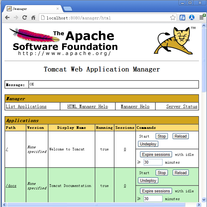Click sessions count for Welcome to Tomcat
The width and height of the screenshot is (207, 207).
coord(125,149)
